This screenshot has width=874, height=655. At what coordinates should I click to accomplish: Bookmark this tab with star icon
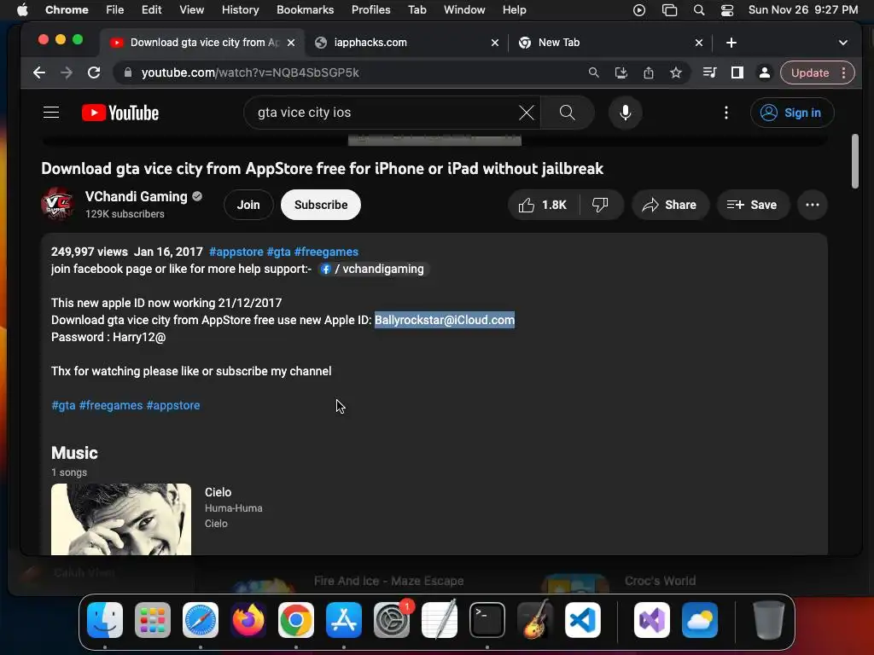(676, 72)
